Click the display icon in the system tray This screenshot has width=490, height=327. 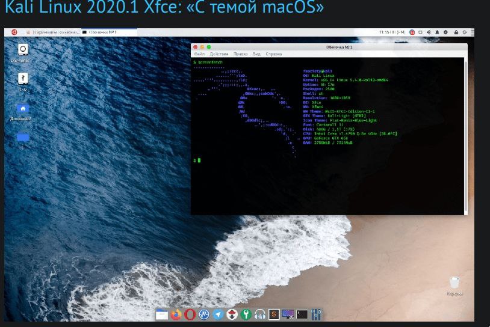tap(421, 32)
